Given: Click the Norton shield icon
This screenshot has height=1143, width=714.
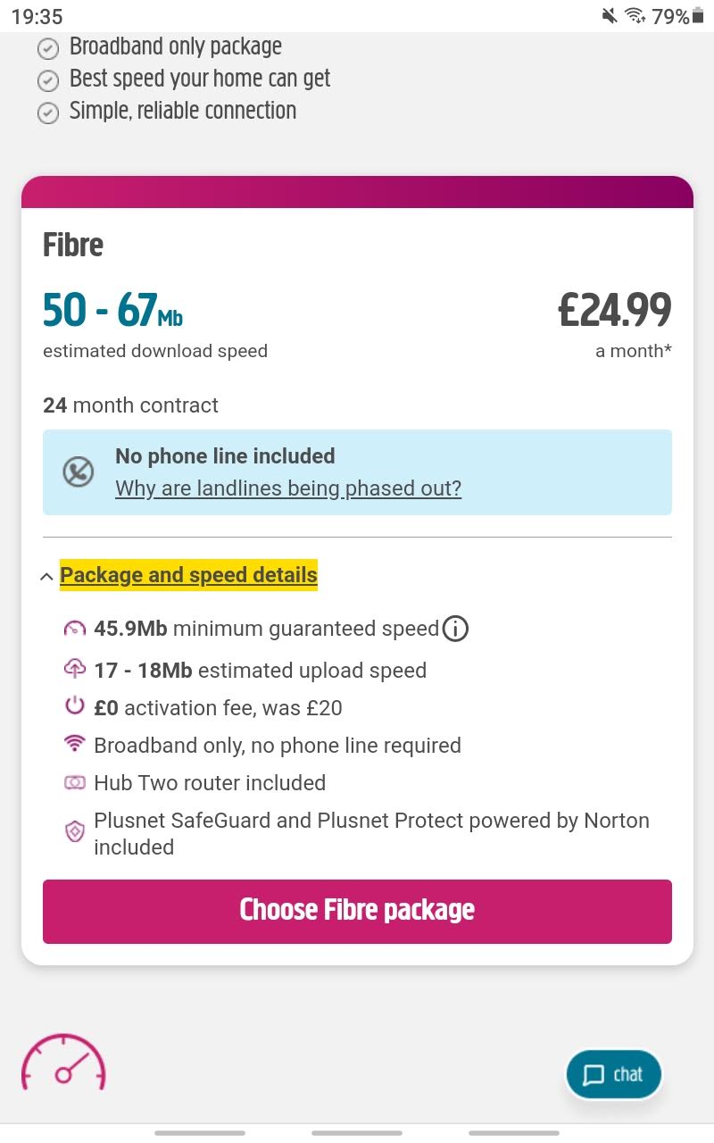Looking at the screenshot, I should coord(75,830).
